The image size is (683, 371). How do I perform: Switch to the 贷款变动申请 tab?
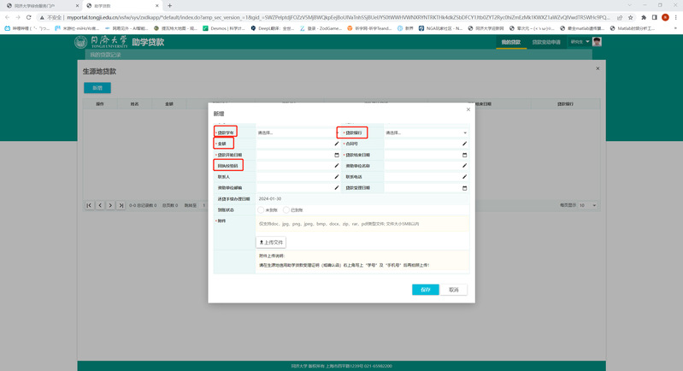(x=546, y=42)
